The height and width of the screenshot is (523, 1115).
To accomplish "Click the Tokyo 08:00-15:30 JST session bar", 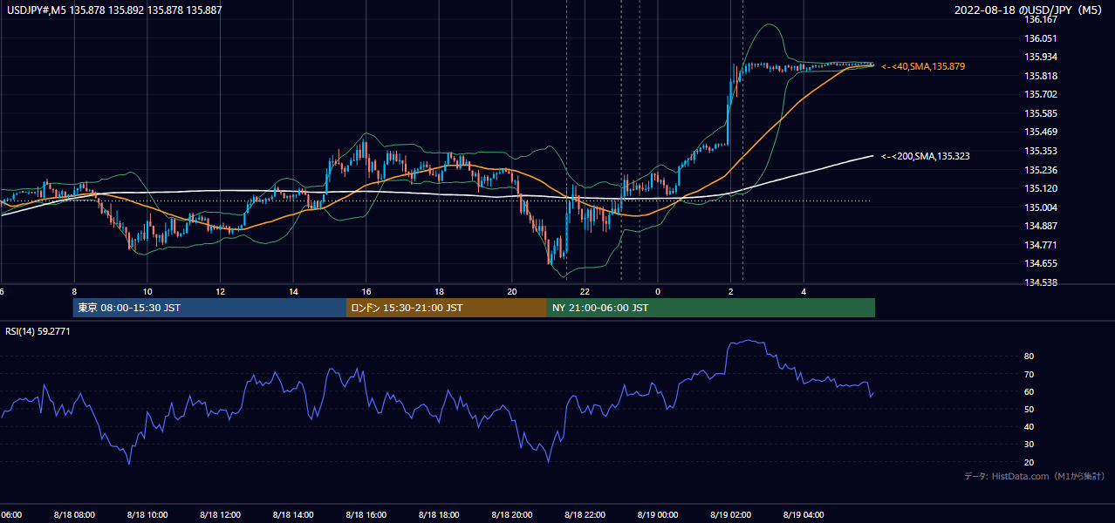I will click(209, 308).
